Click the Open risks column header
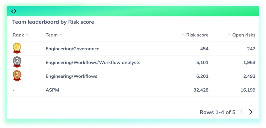 tap(244, 35)
